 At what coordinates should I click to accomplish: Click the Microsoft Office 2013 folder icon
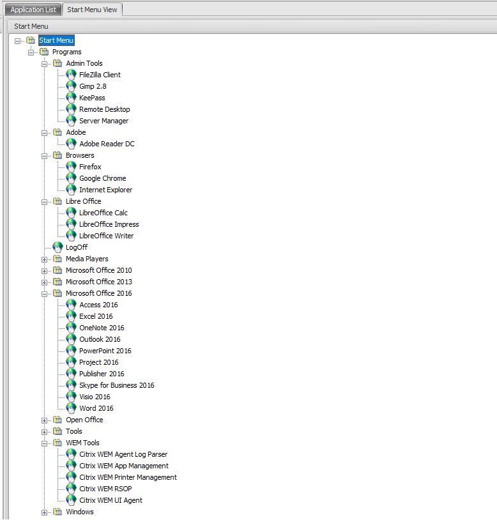[57, 282]
